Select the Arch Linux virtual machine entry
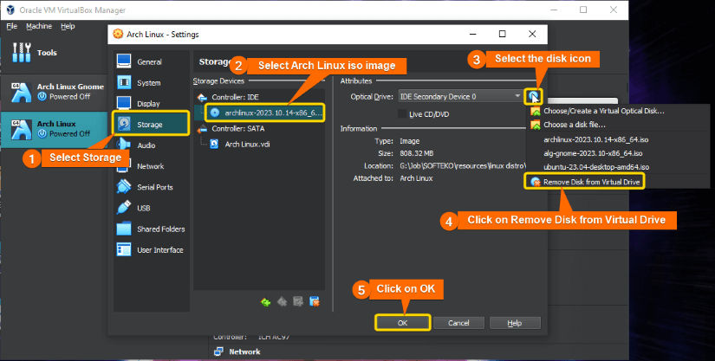The image size is (715, 361). tap(55, 129)
